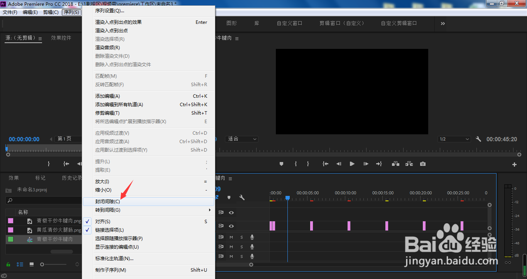Click previous page arrow beside 第1页

click(x=51, y=139)
